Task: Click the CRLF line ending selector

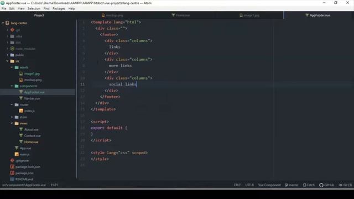Action: click(237, 185)
